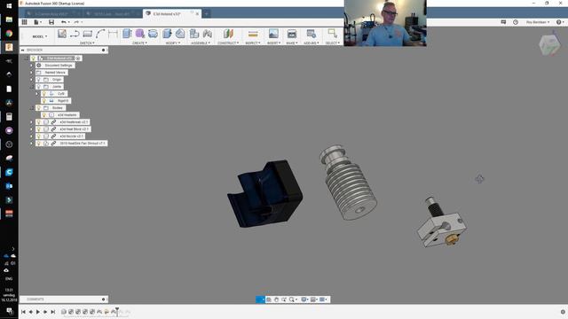Viewport: 568px width, 319px height.
Task: Open the Display Settings dropdown icon
Action: 304,300
